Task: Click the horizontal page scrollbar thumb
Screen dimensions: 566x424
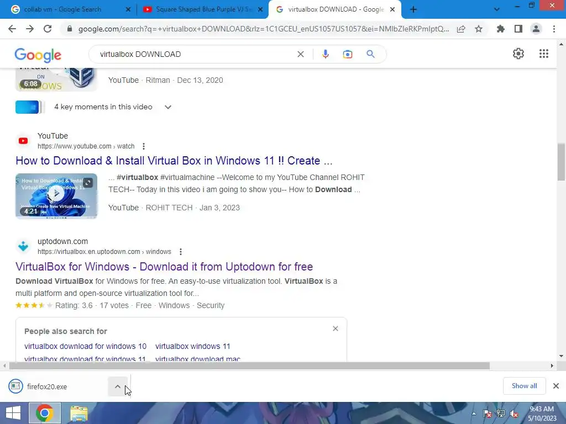Action: click(249, 365)
